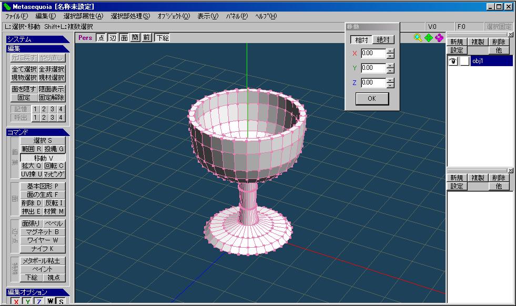Collapse the システム panel header

[38, 39]
